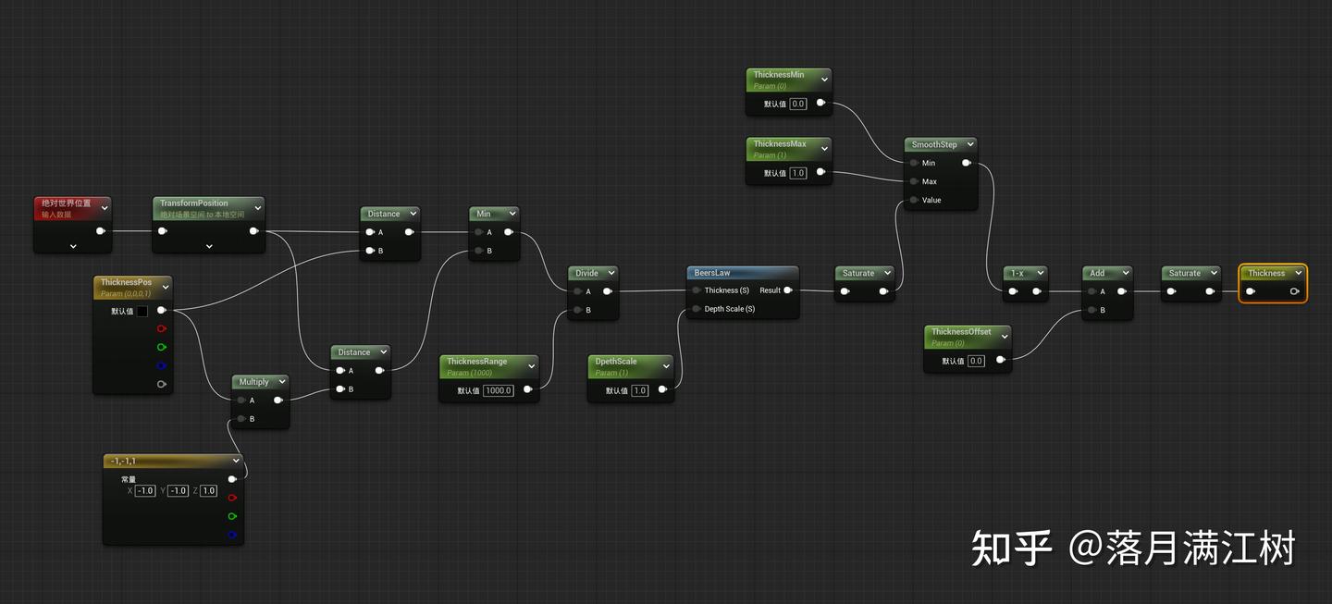Edit the DpethScale default value 1.0 field
This screenshot has height=604, width=1332.
point(639,391)
